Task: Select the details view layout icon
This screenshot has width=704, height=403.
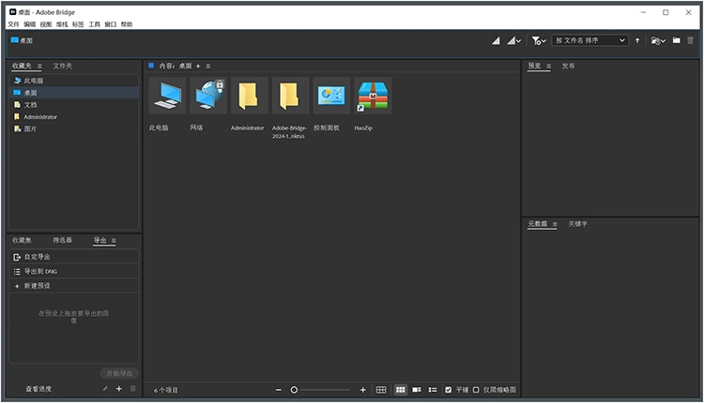Action: (x=417, y=389)
